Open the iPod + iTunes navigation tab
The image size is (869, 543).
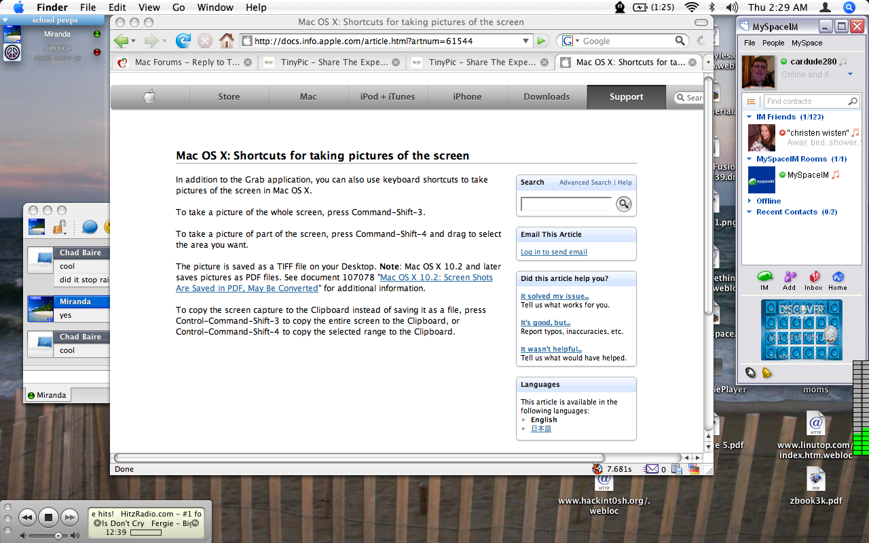(x=388, y=97)
